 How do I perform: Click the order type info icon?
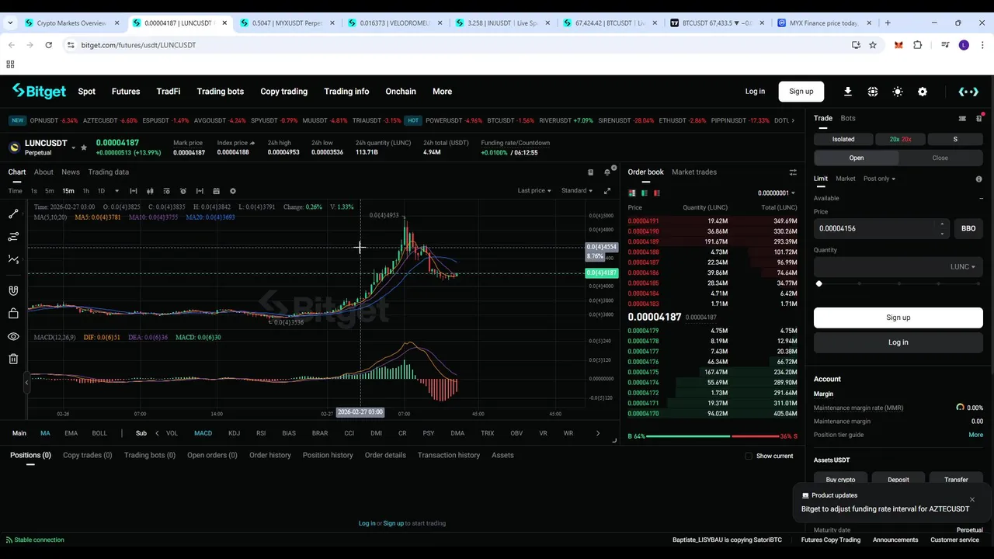[x=978, y=179]
